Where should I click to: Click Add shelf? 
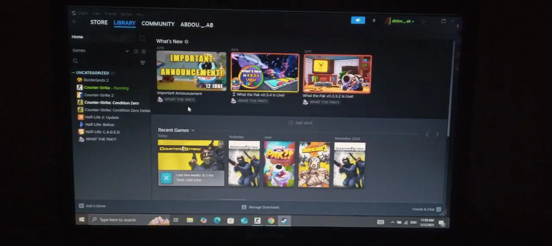pos(304,123)
